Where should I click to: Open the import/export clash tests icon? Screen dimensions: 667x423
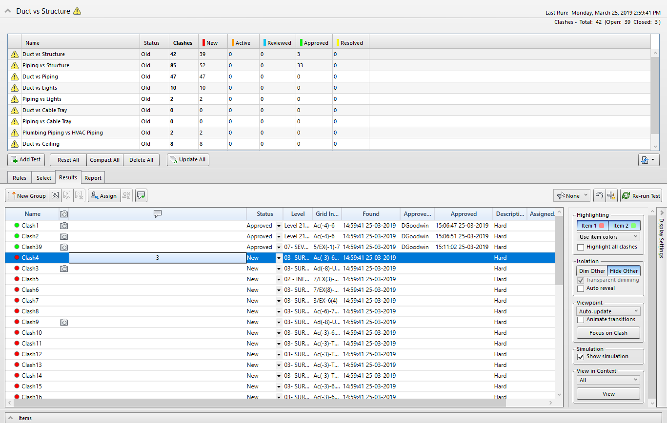(648, 160)
